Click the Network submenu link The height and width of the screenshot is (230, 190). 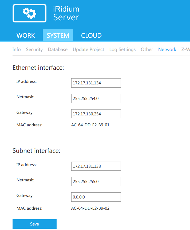coord(167,49)
